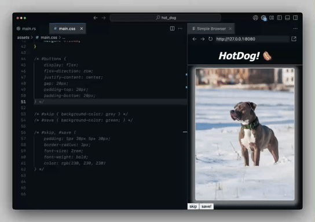Screen dimensions: 315x222
Task: Open more actions for main.css editor group
Action: pyautogui.click(x=180, y=28)
